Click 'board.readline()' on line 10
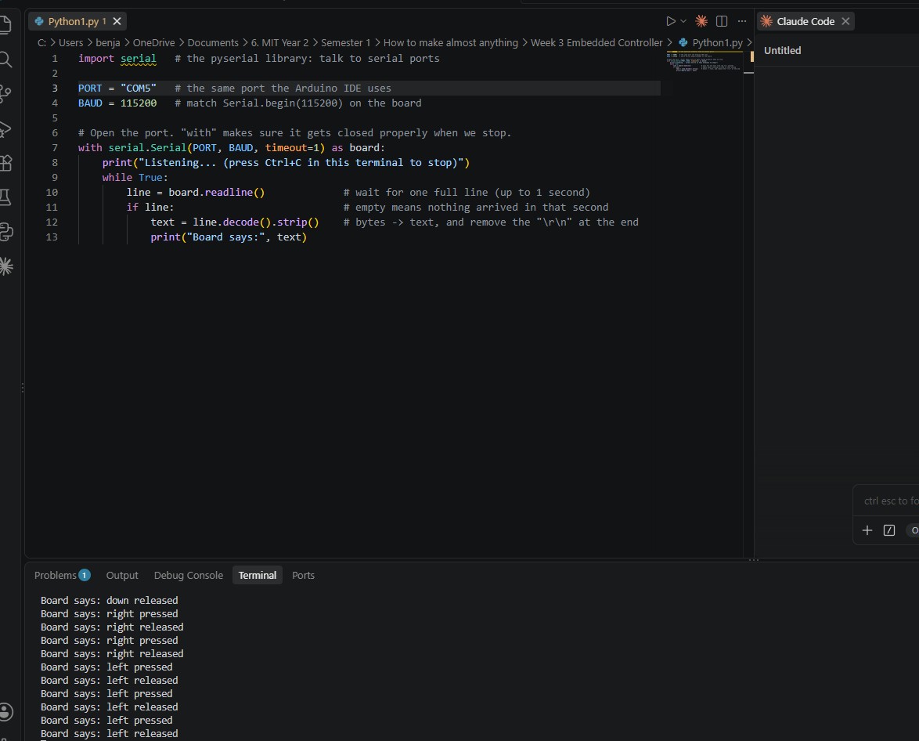 [217, 193]
